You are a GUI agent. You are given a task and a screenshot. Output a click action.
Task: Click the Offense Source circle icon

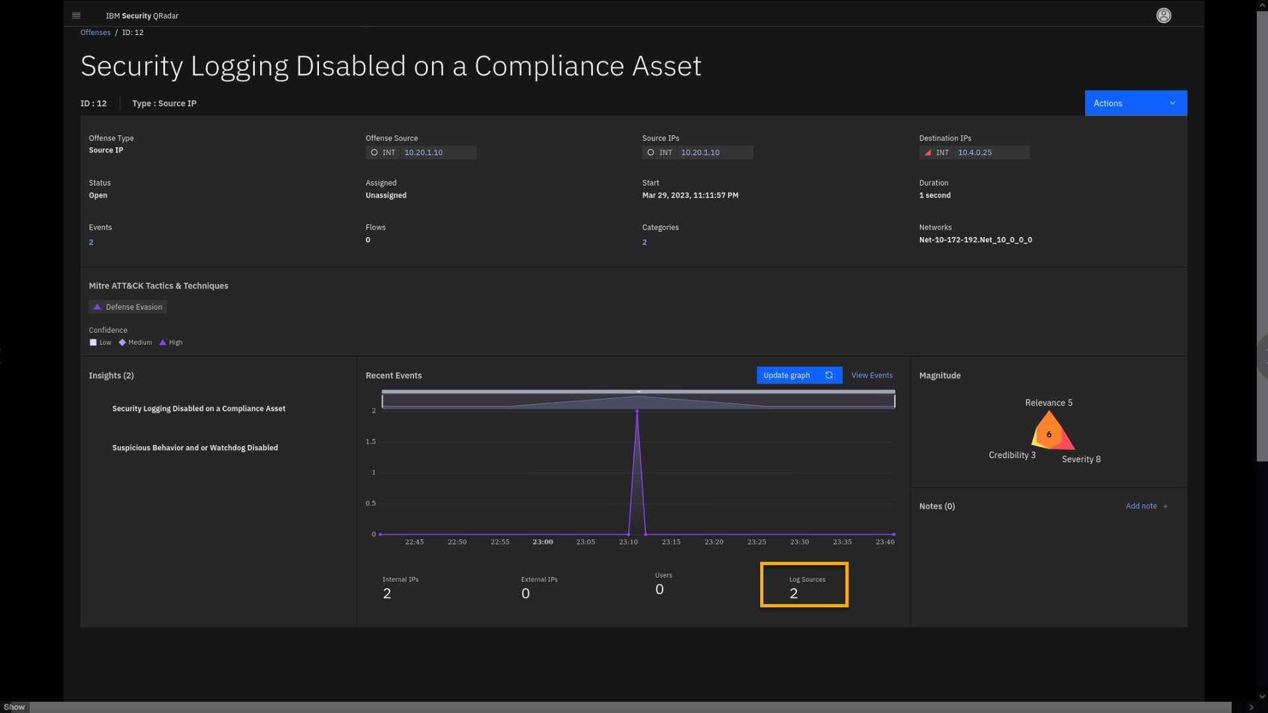(x=374, y=153)
